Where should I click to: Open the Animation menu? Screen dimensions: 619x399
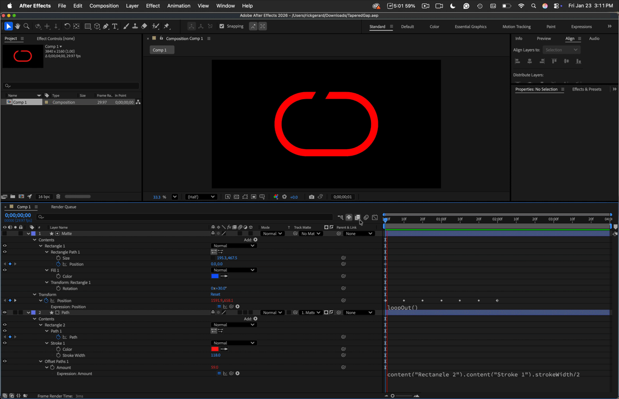coord(179,5)
